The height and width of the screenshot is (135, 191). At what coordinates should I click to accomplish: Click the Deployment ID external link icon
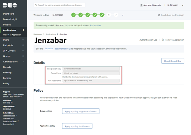tap(10, 109)
